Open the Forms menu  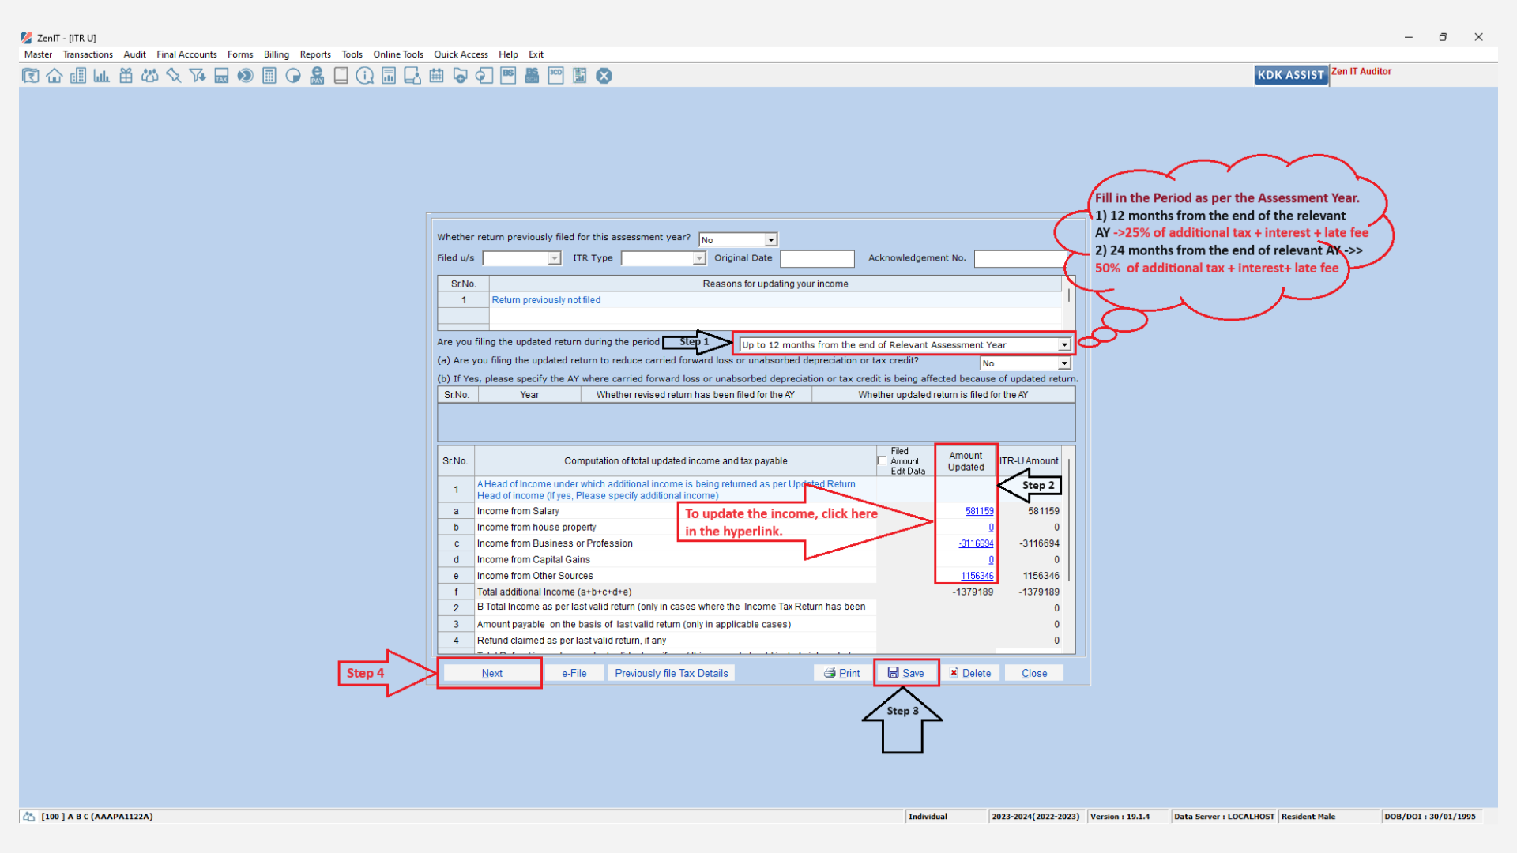(240, 54)
